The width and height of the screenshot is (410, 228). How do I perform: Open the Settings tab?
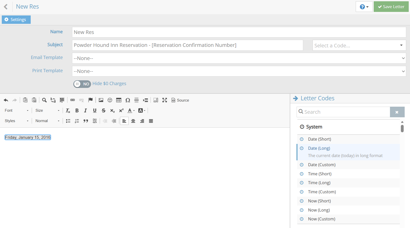click(x=16, y=20)
